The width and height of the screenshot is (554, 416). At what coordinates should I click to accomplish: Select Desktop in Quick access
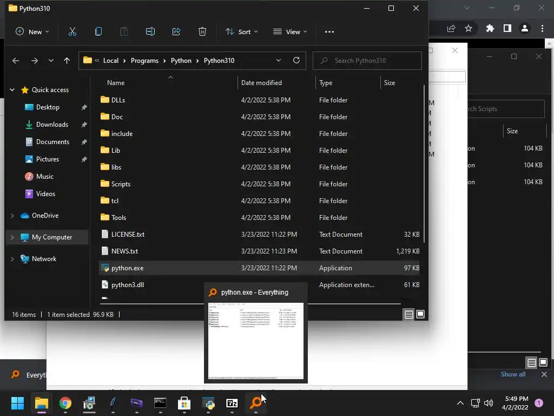(48, 107)
